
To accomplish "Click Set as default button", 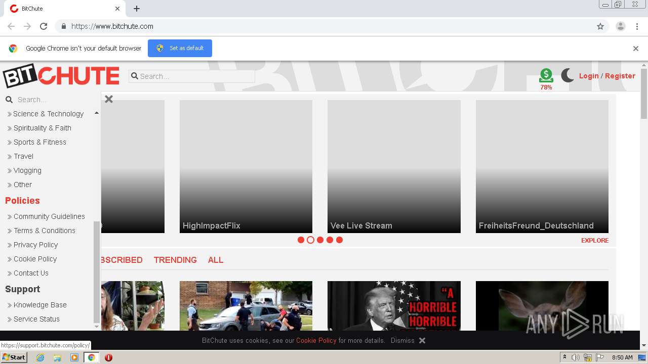I will tap(180, 48).
